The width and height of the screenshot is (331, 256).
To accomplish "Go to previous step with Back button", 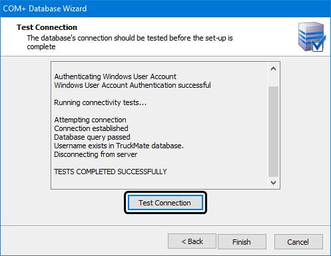I will click(x=192, y=241).
